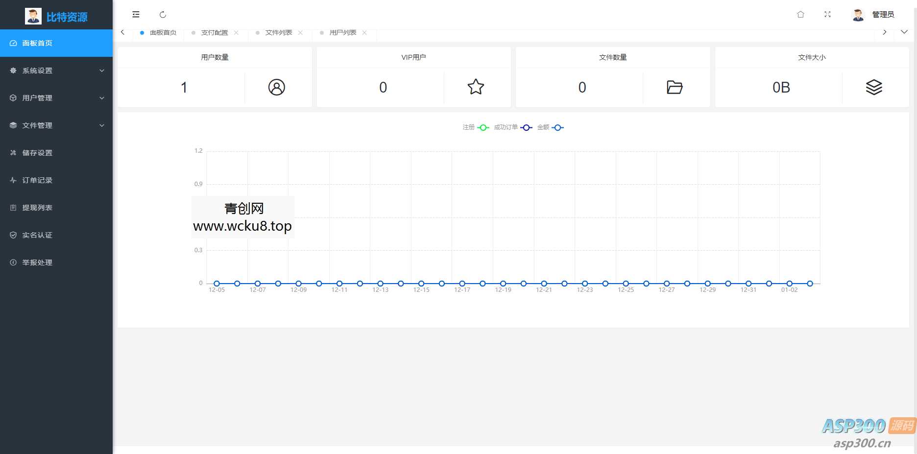The image size is (917, 454).
Task: Click the home icon in top bar
Action: click(x=800, y=15)
